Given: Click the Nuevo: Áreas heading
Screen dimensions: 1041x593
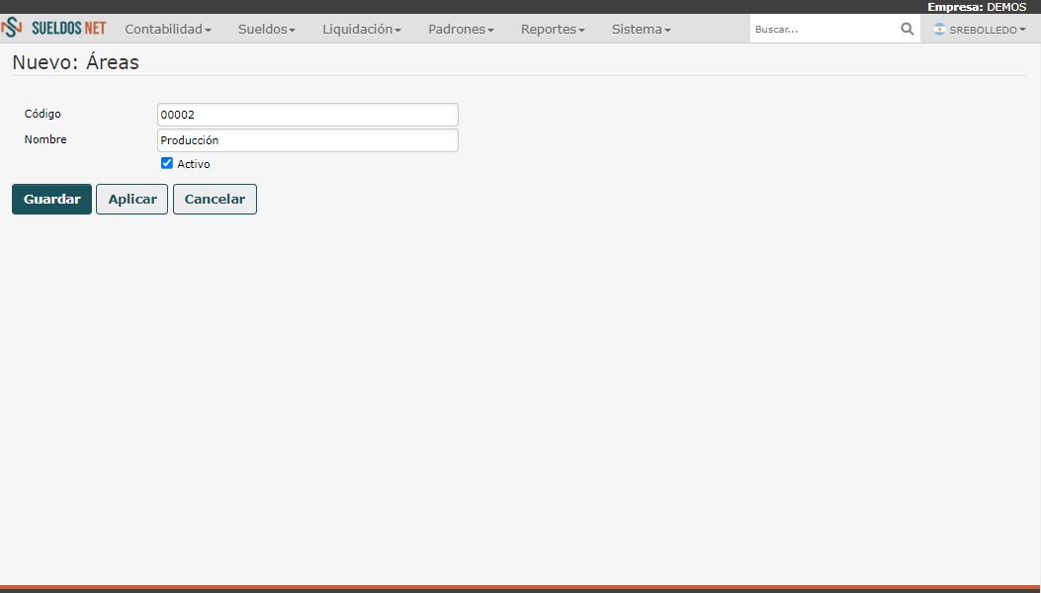Looking at the screenshot, I should tap(76, 62).
